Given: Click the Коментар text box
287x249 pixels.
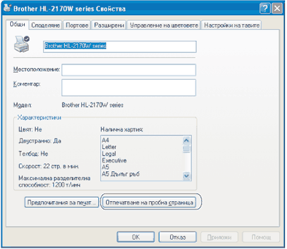Looking at the screenshot, I should (129, 87).
